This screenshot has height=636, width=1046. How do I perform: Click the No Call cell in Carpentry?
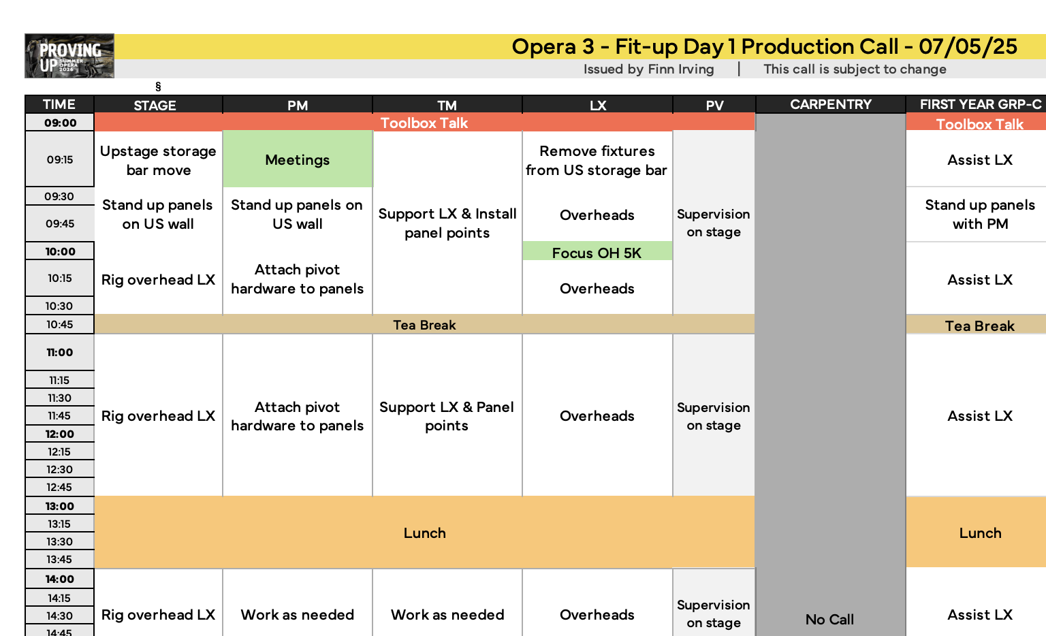pos(830,619)
